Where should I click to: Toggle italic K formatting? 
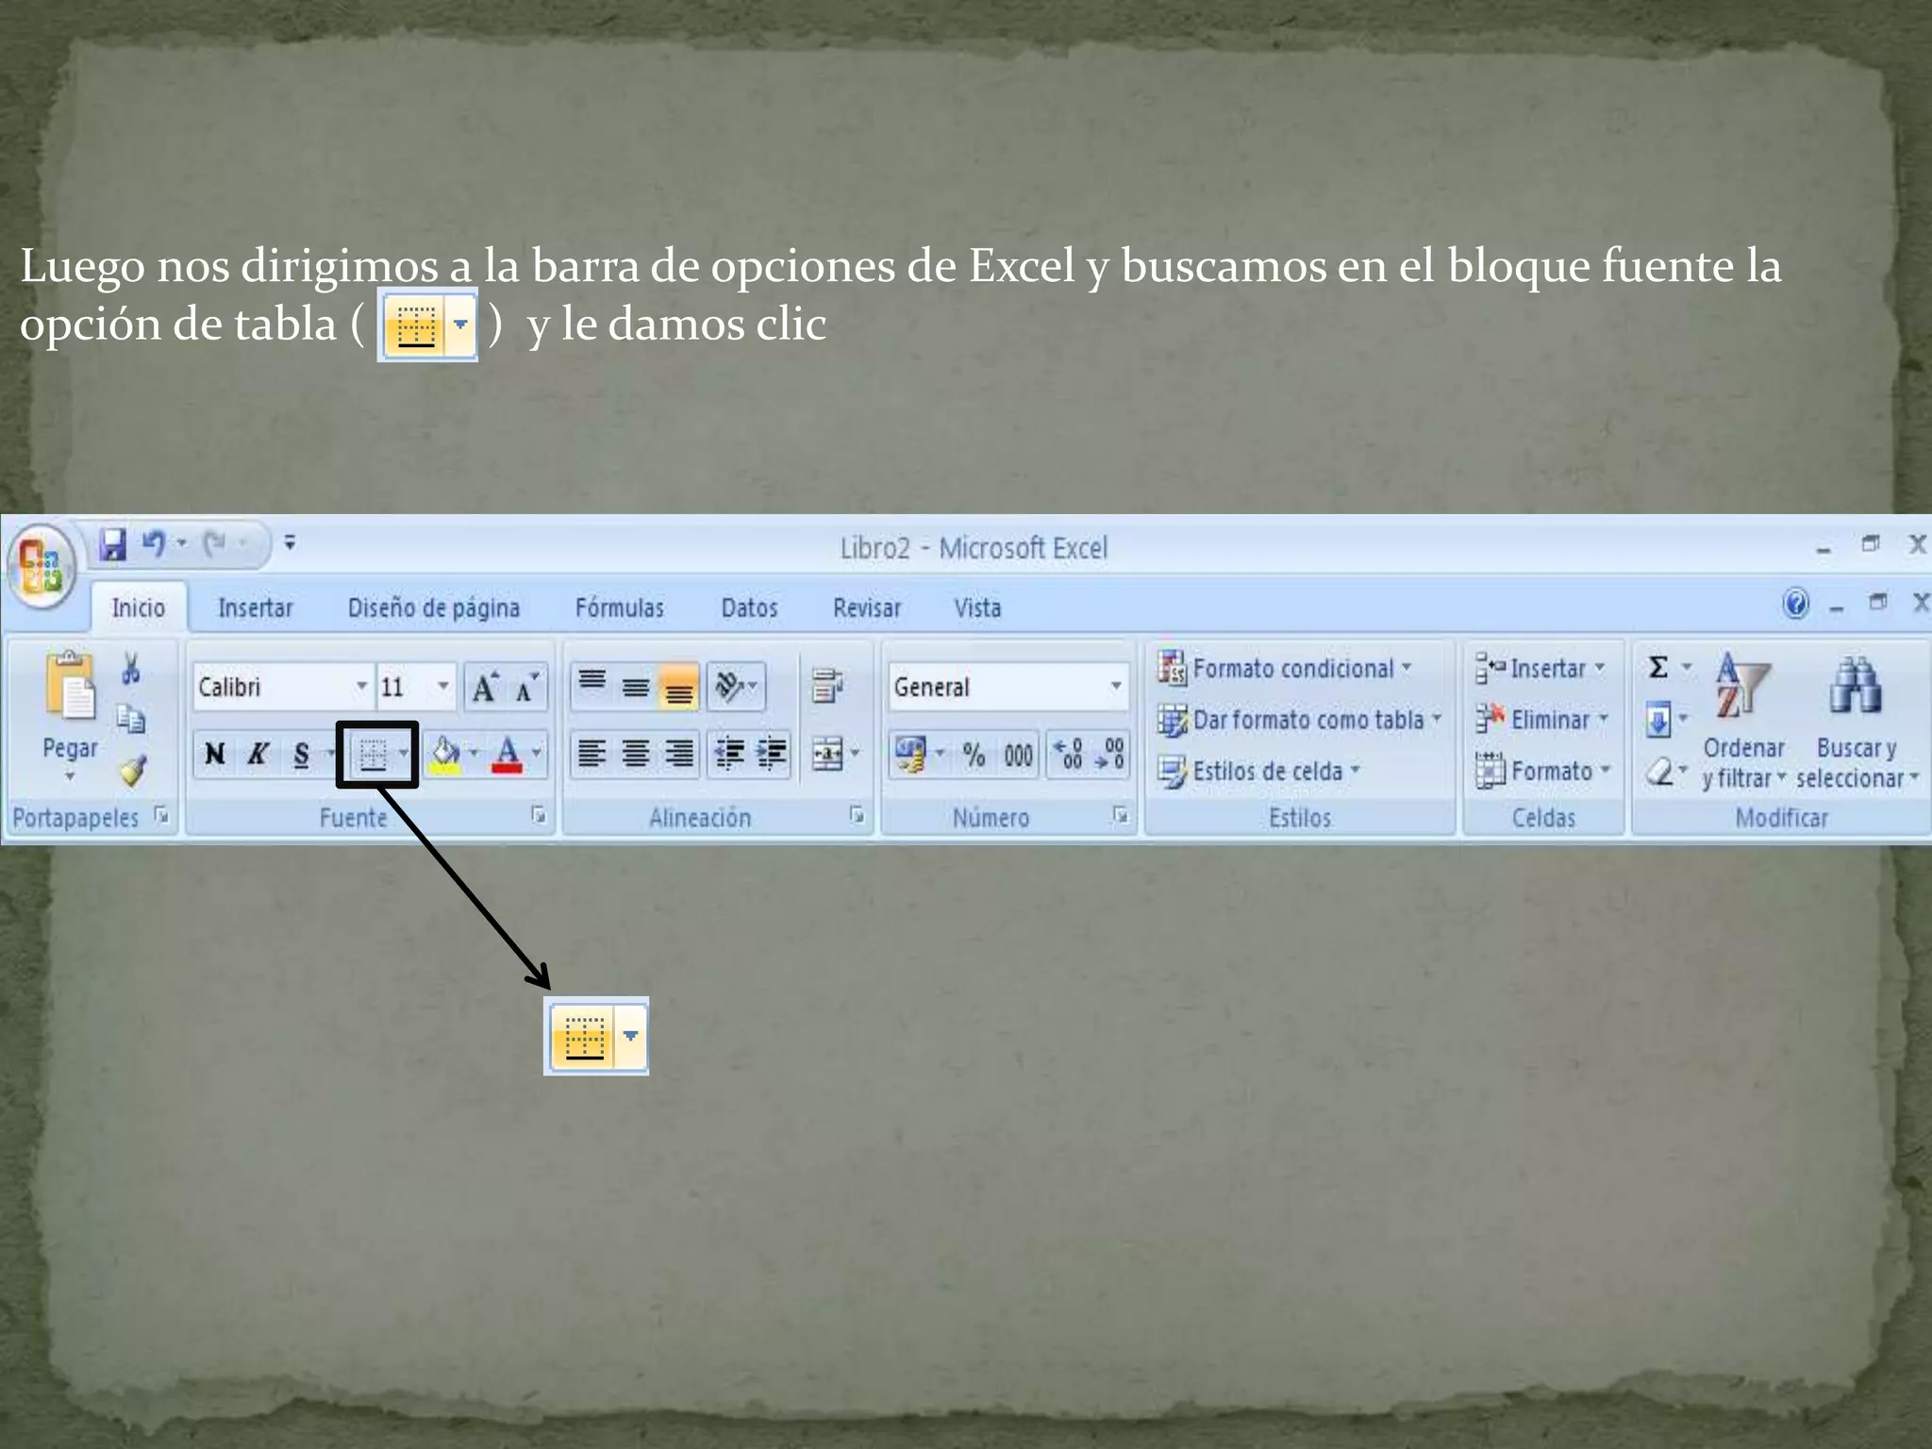258,754
